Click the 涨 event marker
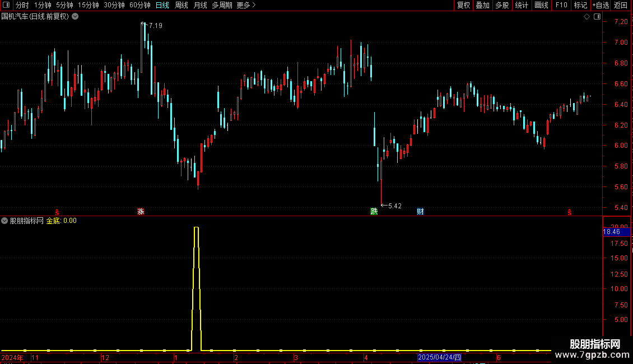This screenshot has height=364, width=633. pyautogui.click(x=141, y=212)
